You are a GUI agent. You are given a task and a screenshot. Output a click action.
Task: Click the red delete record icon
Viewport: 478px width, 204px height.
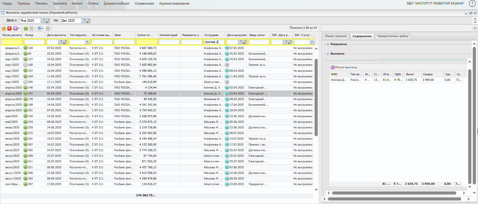9,28
